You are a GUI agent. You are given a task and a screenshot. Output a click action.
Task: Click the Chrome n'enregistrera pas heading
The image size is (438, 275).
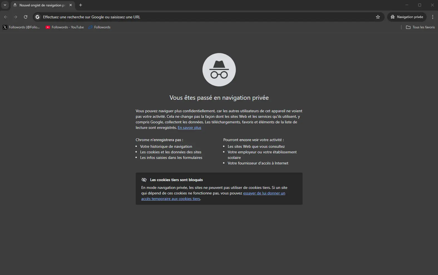click(159, 140)
